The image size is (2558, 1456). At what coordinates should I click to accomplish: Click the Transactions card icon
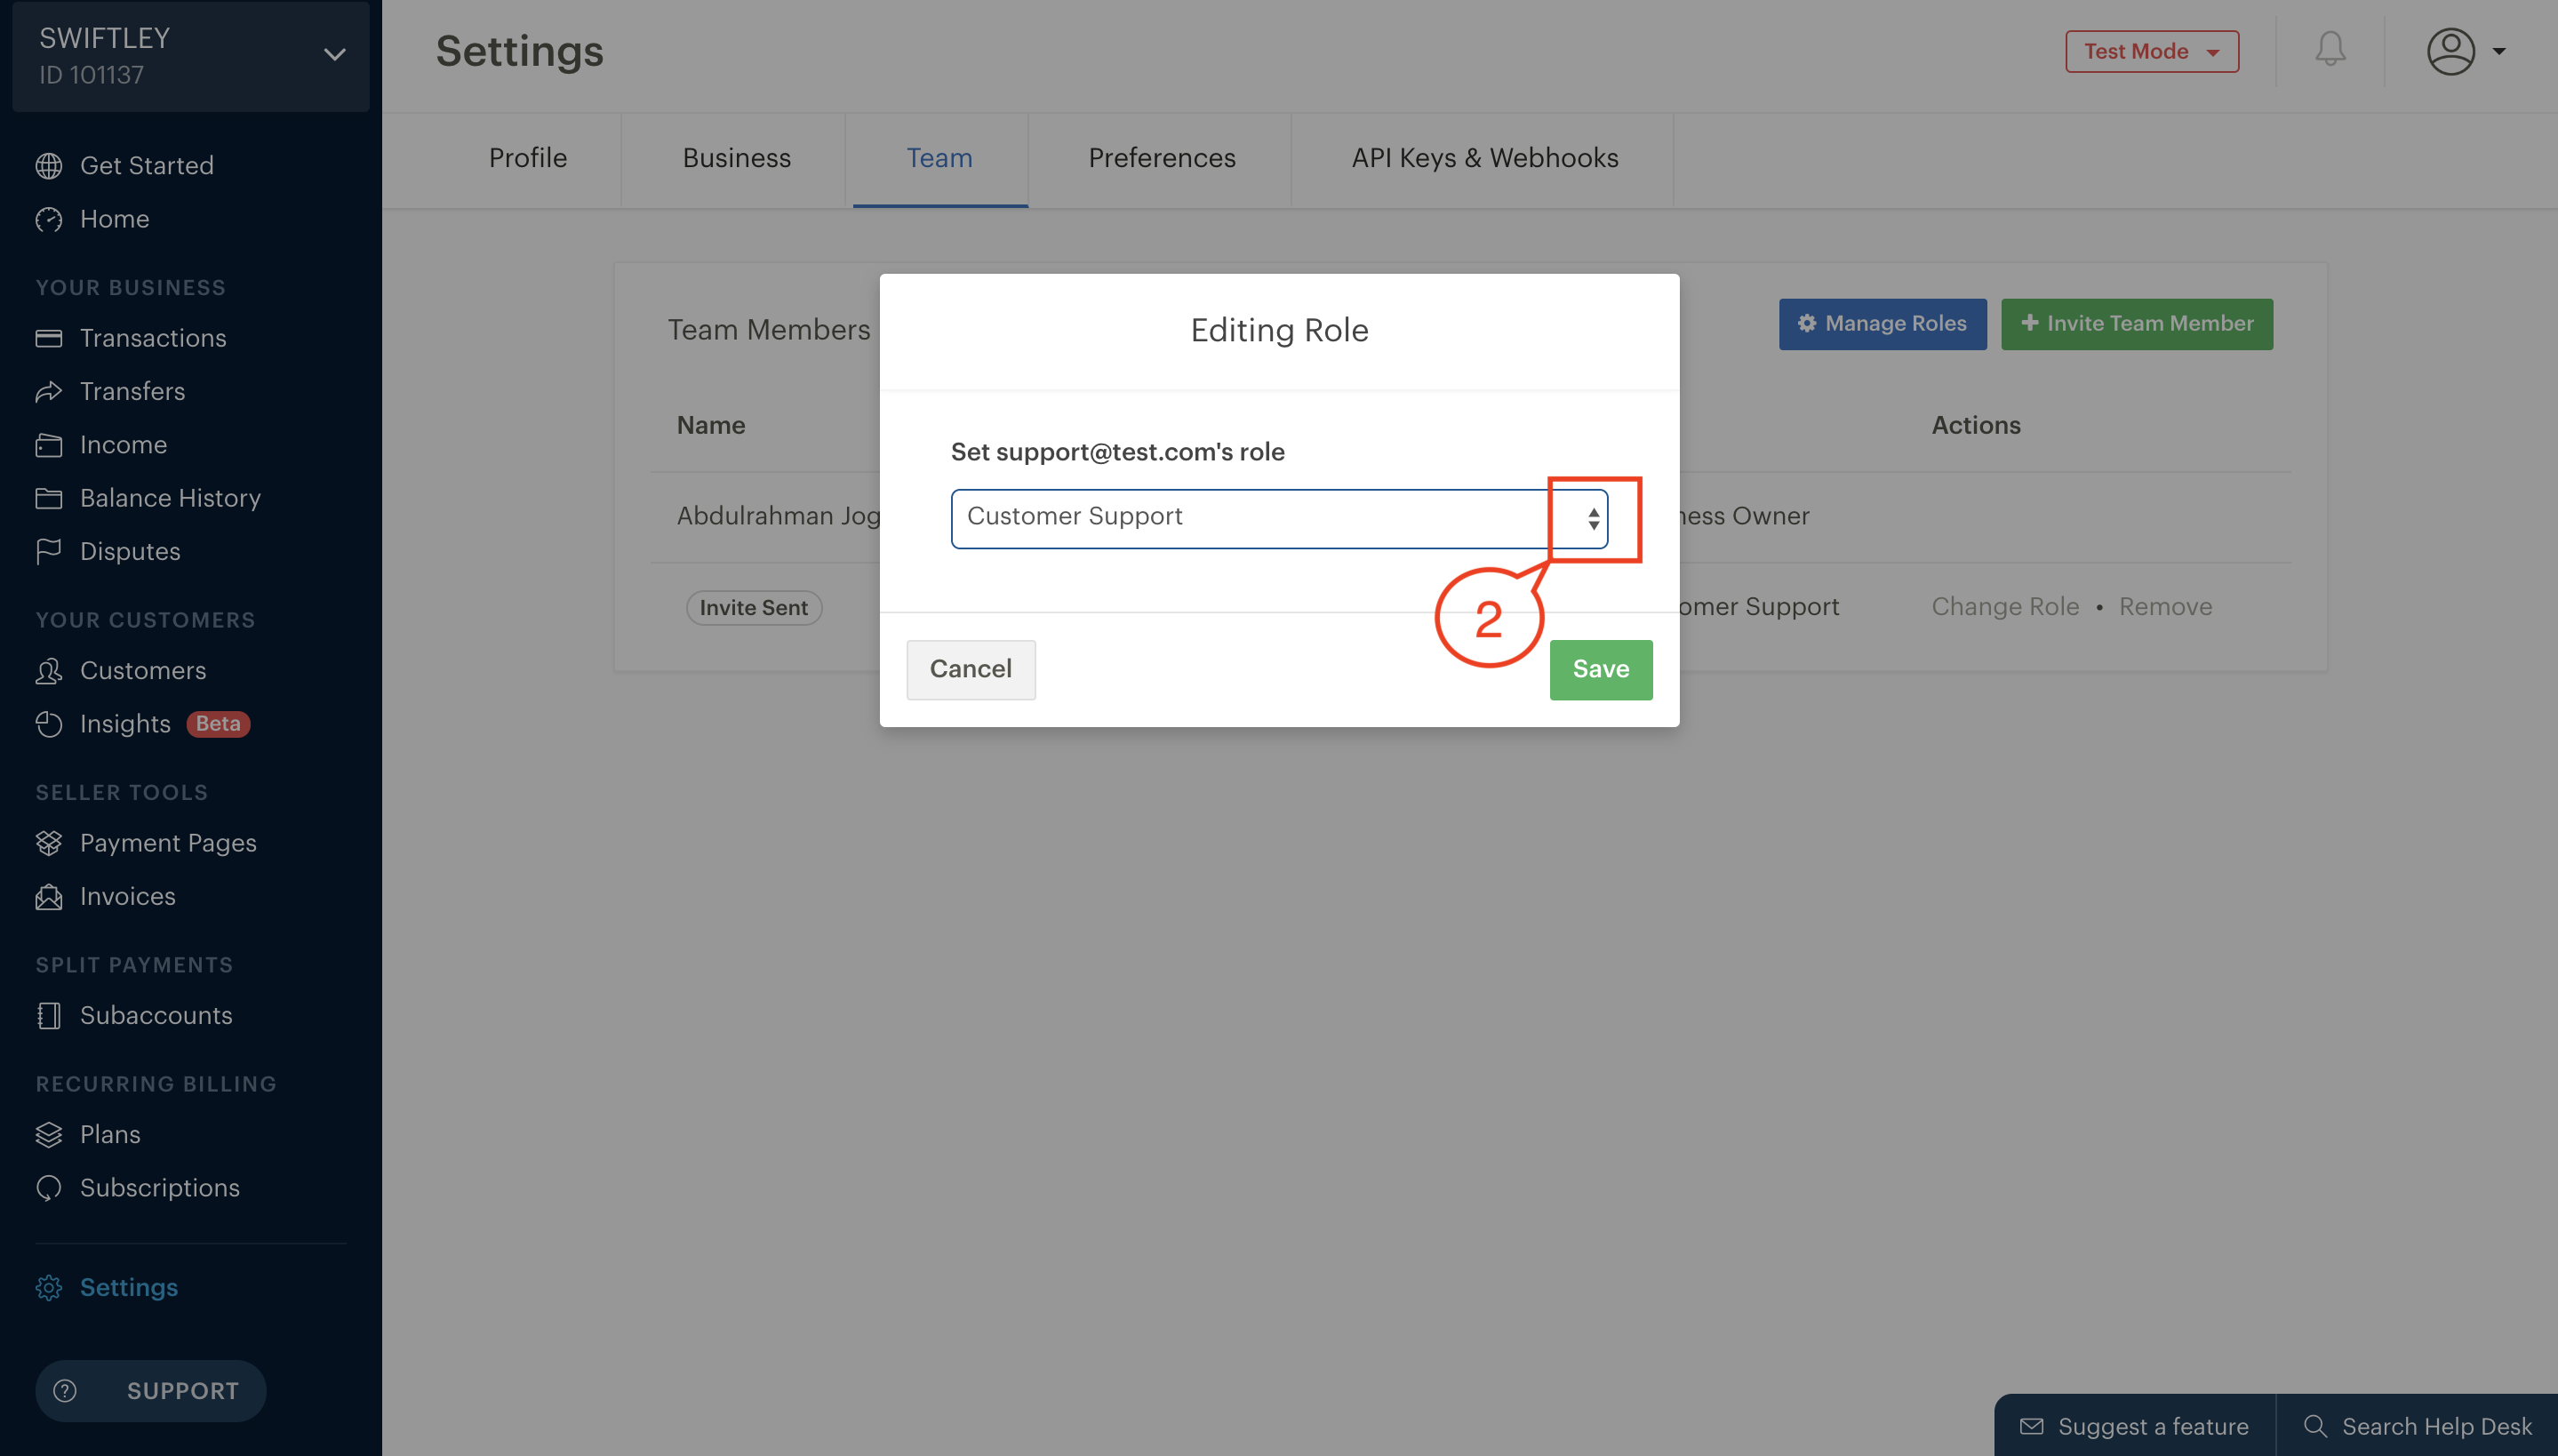coord(48,338)
